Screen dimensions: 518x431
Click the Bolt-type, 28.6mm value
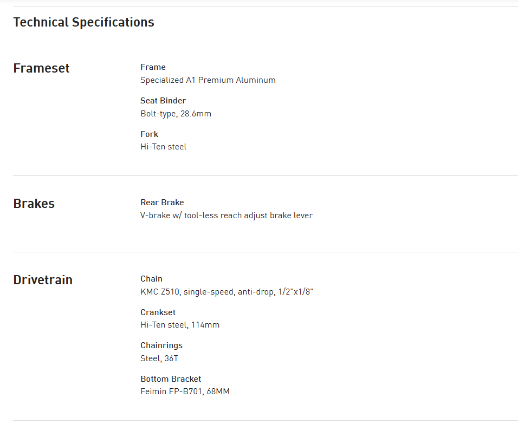(x=176, y=114)
